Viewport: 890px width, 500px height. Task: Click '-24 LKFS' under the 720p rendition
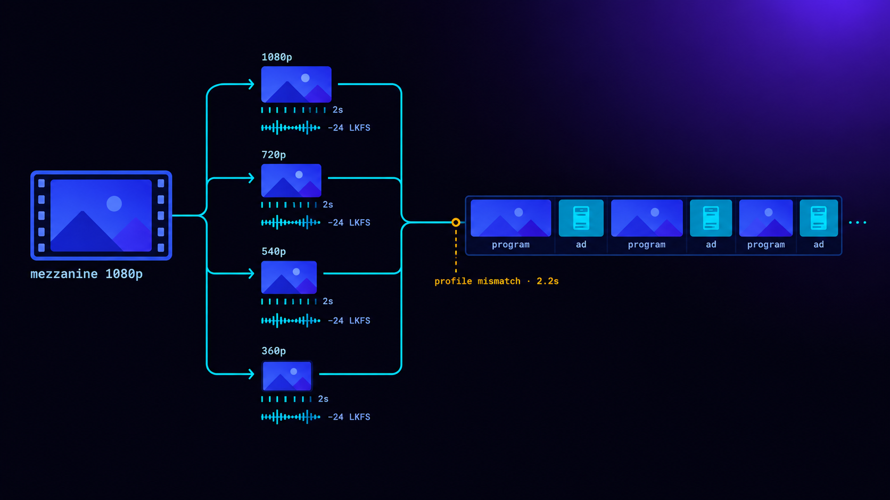coord(349,222)
